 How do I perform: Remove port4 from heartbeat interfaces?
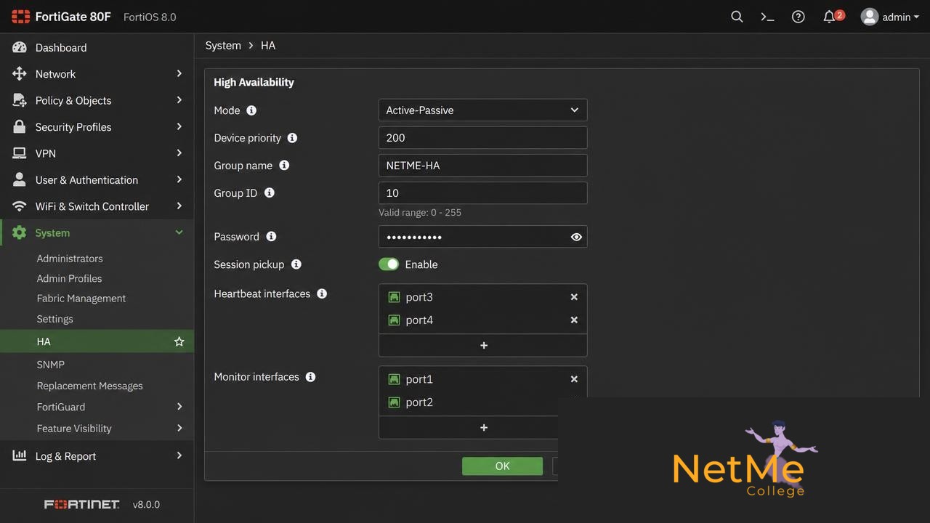(574, 320)
